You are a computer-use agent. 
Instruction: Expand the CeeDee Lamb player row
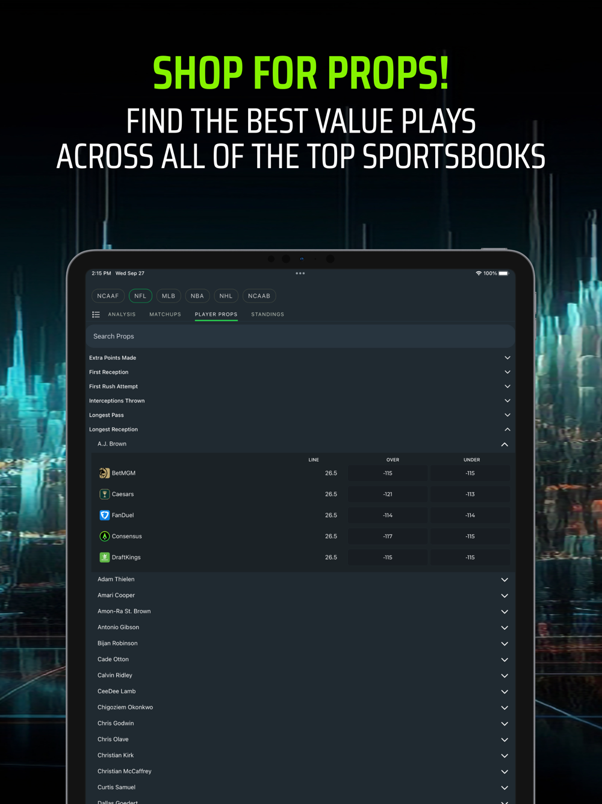pyautogui.click(x=303, y=692)
